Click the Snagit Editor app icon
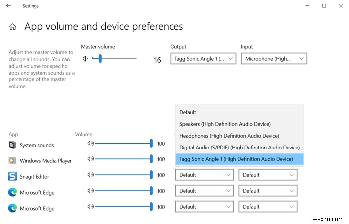Image resolution: width=349 pixels, height=224 pixels. click(12, 176)
